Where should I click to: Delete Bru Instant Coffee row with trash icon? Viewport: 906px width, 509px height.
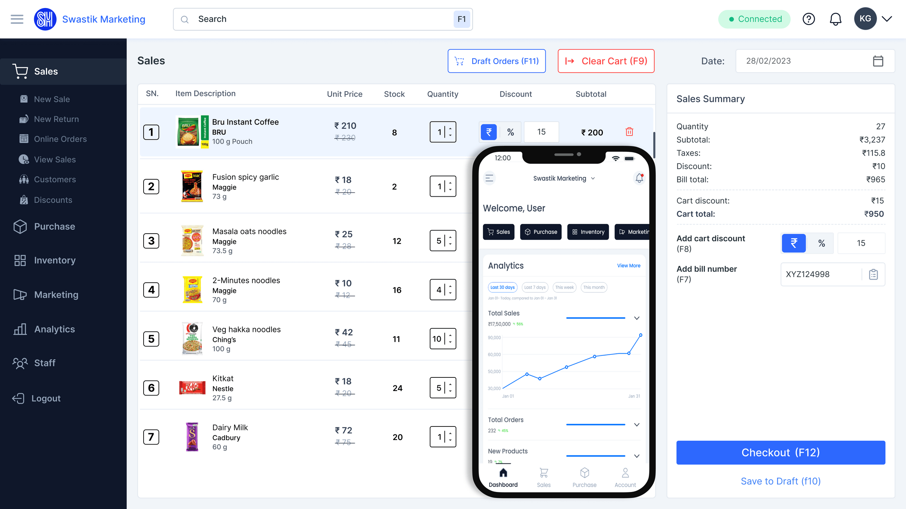click(x=629, y=132)
